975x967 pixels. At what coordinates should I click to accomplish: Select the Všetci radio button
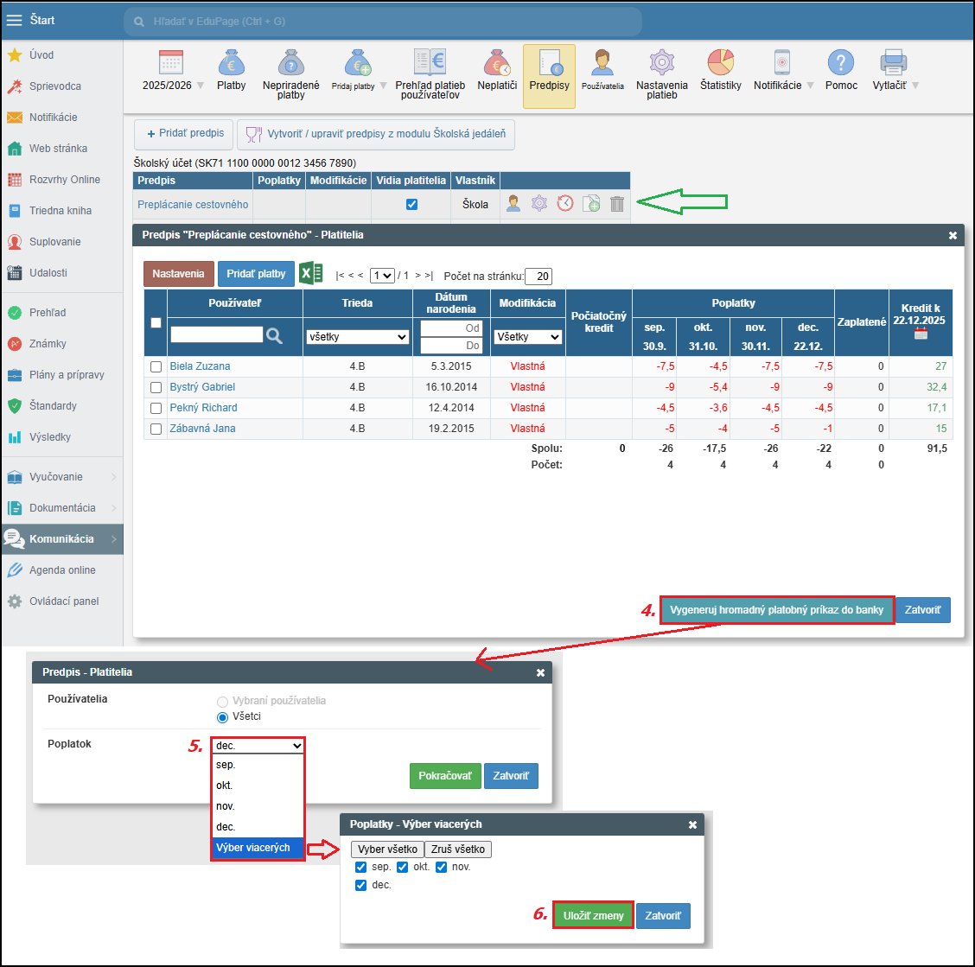click(222, 717)
